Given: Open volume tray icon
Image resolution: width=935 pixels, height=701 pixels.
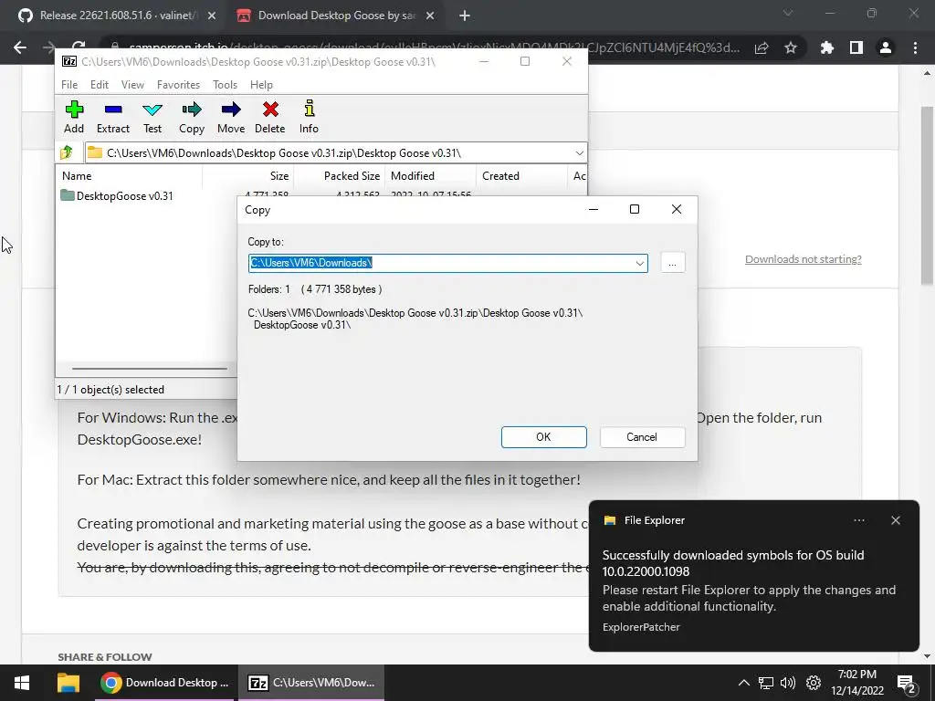Looking at the screenshot, I should click(x=788, y=683).
